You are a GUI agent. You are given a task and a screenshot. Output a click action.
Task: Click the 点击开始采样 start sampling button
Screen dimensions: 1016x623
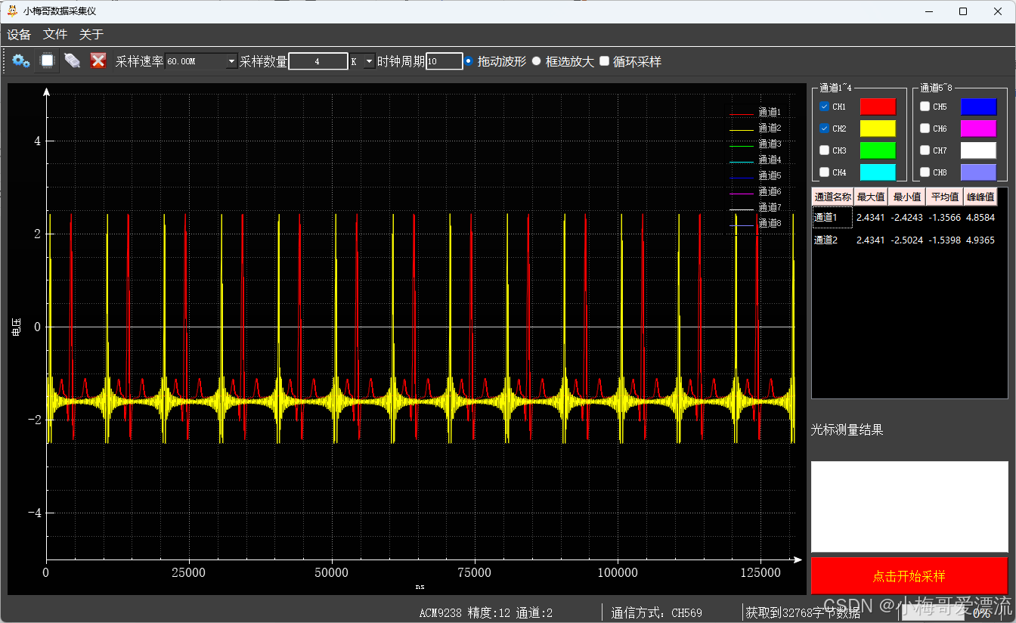click(909, 575)
